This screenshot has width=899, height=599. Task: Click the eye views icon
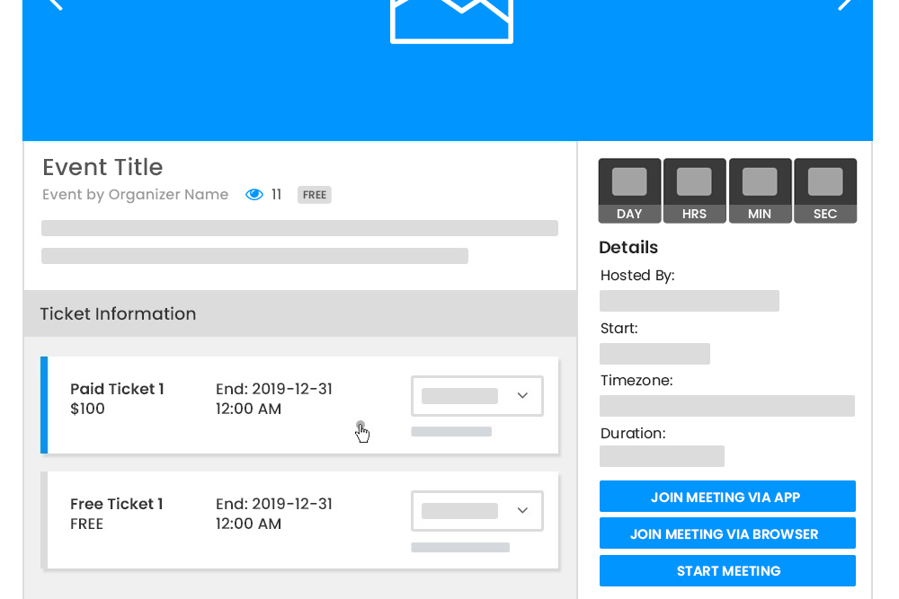pos(254,195)
